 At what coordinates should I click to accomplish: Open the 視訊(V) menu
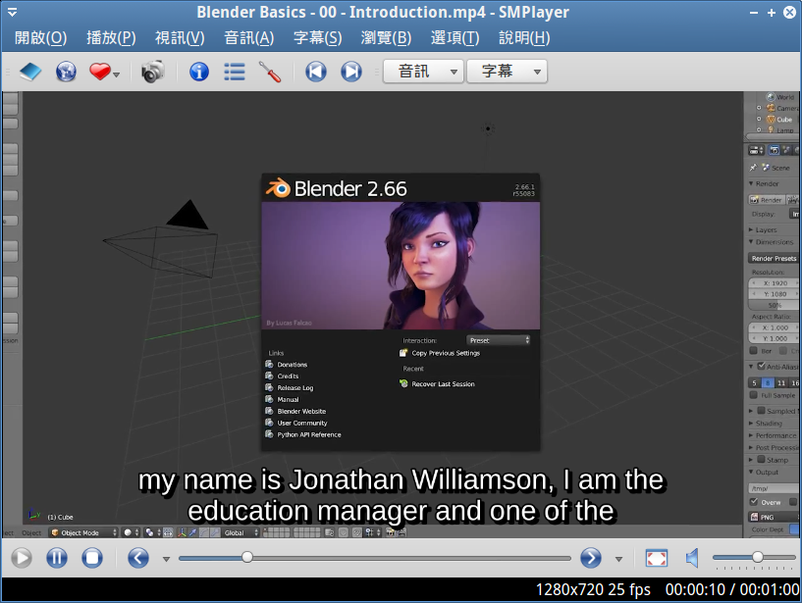click(x=180, y=38)
